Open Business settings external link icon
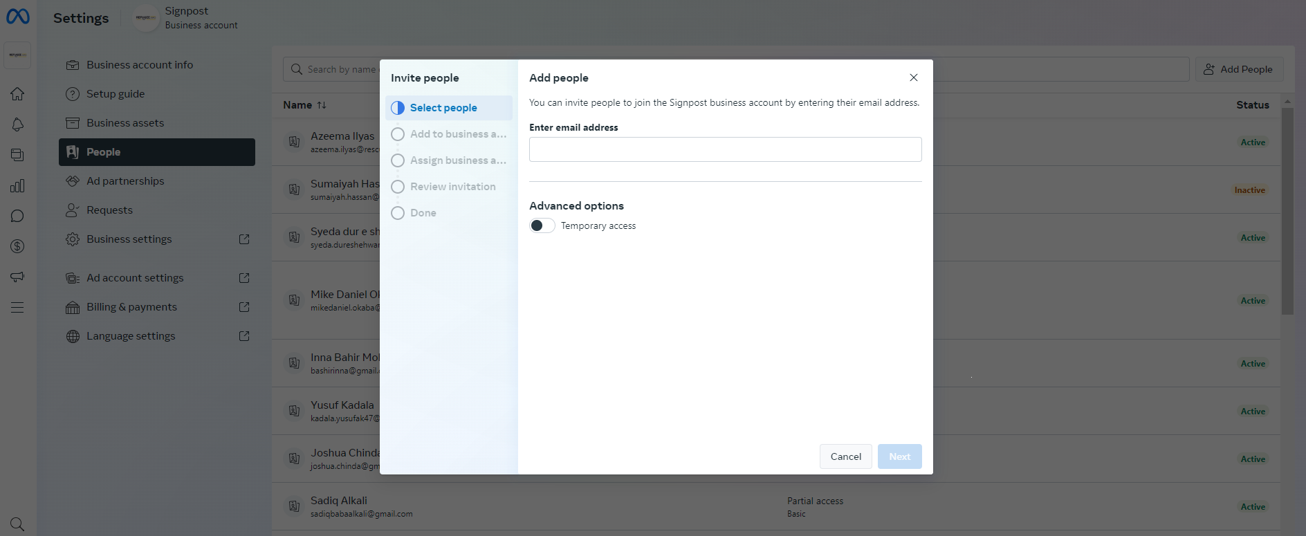Screen dimensions: 1306x536 tap(244, 239)
